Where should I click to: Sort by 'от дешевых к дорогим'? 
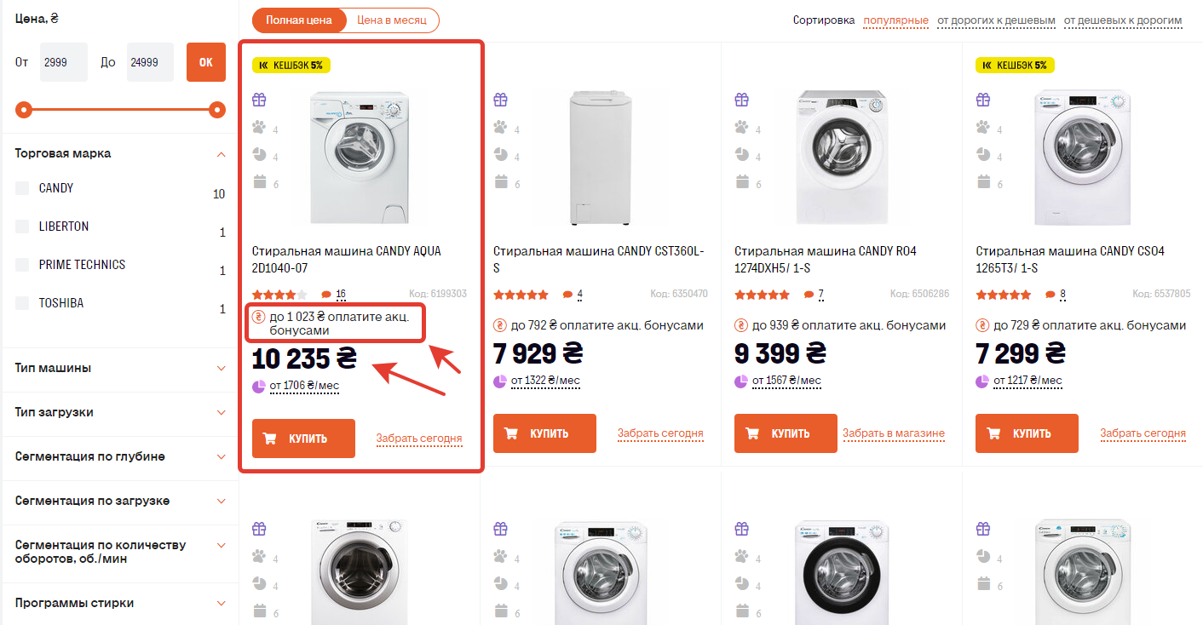[x=1123, y=20]
